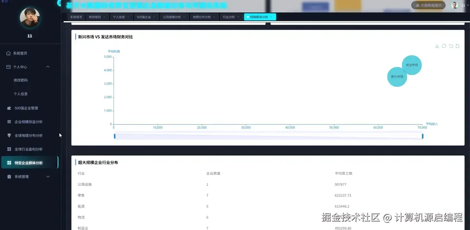Click the bar chart icon in 大屏数据展示 button
470x230 pixels.
tap(417, 5)
